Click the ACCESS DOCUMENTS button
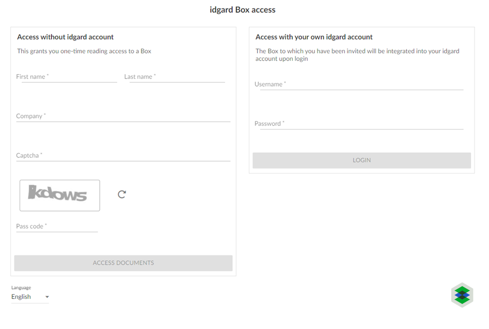 coord(123,263)
